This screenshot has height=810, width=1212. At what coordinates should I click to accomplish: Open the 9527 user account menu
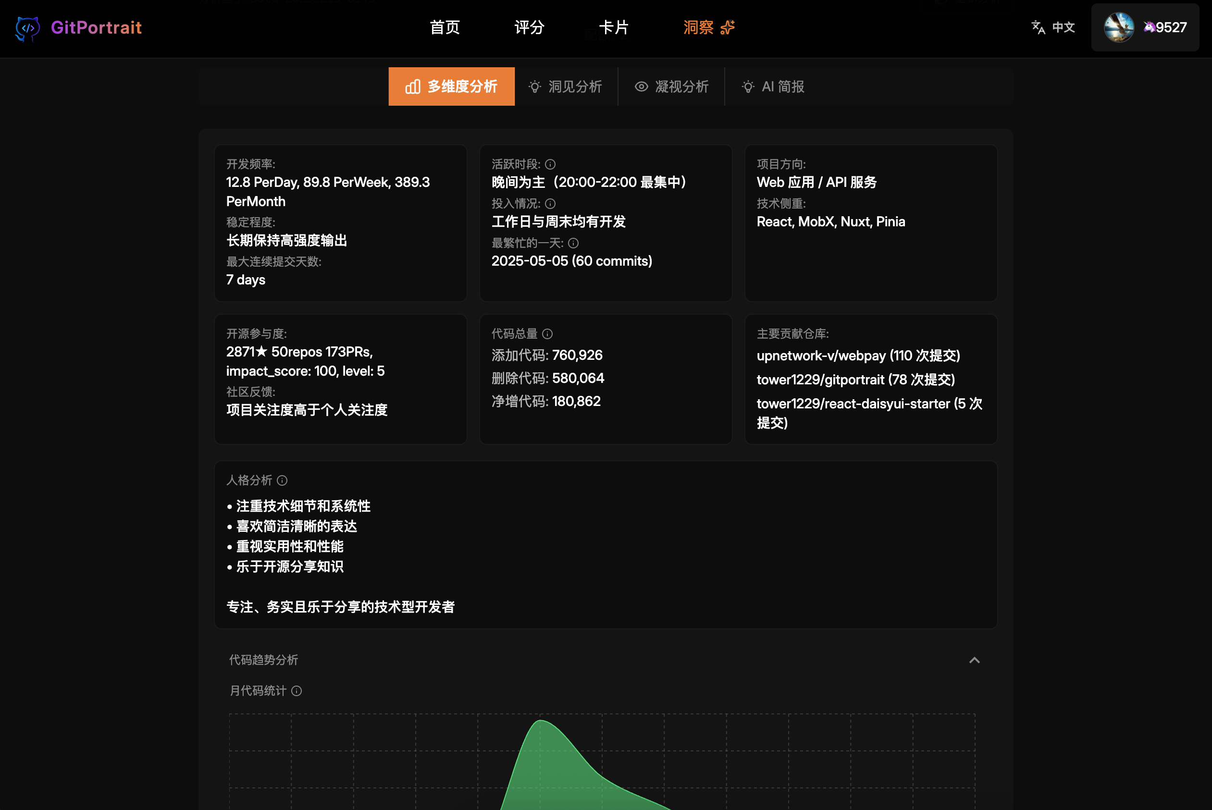(x=1171, y=27)
